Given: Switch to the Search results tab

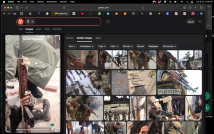Looking at the screenshot, I should [x=70, y=38].
